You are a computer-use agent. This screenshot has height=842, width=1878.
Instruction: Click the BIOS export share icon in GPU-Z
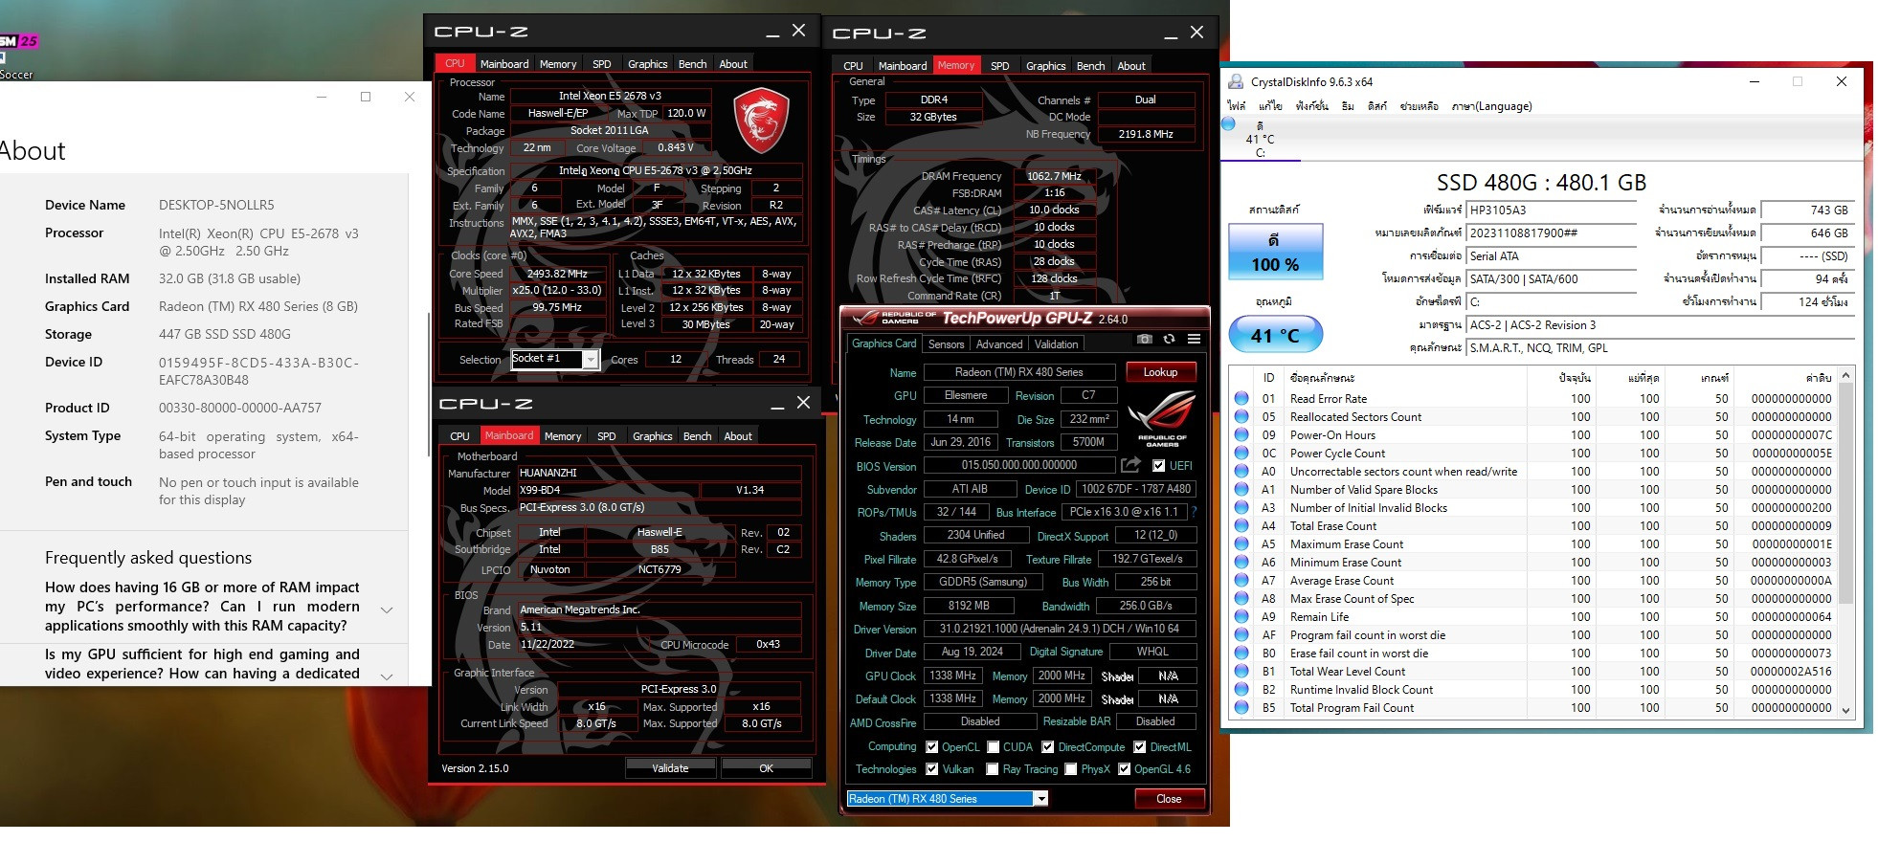pyautogui.click(x=1130, y=465)
